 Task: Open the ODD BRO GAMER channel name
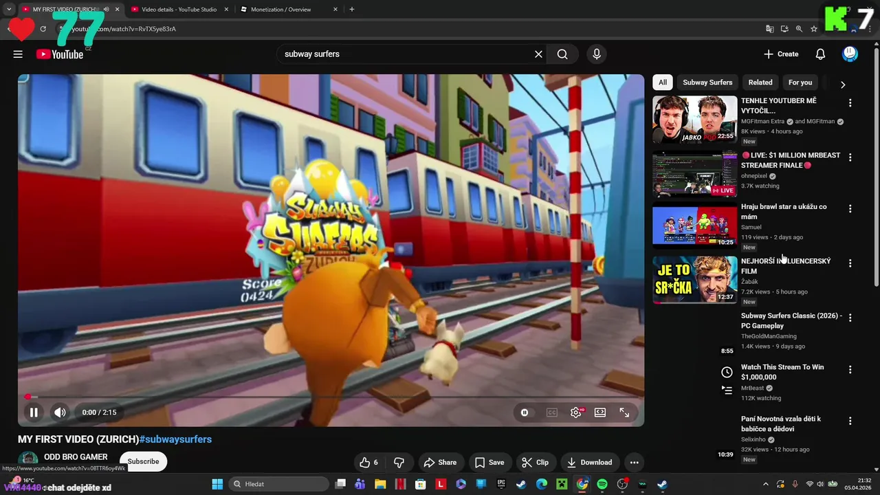(x=76, y=457)
